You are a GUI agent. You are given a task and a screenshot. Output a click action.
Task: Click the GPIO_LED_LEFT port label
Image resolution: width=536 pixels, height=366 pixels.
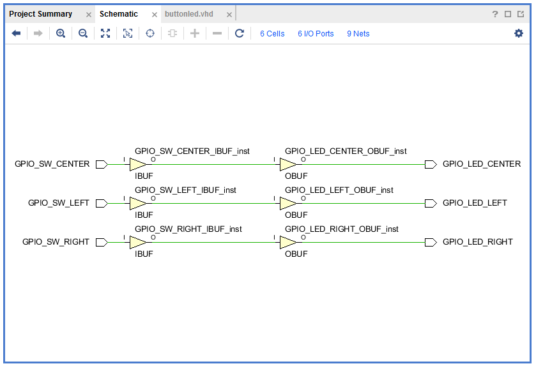[x=475, y=203]
